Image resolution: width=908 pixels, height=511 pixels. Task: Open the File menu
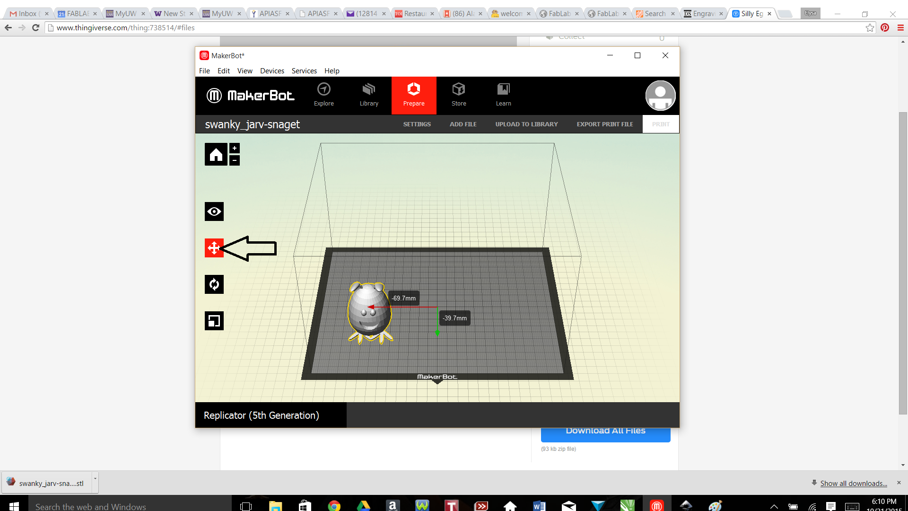[x=204, y=70]
